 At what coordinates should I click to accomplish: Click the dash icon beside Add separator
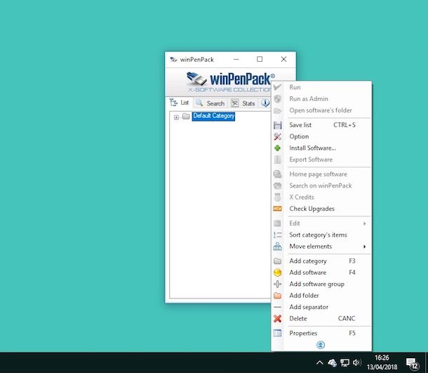pyautogui.click(x=277, y=307)
